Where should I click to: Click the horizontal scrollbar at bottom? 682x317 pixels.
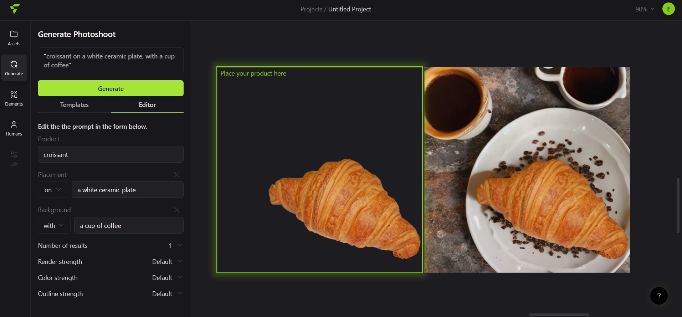[559, 315]
